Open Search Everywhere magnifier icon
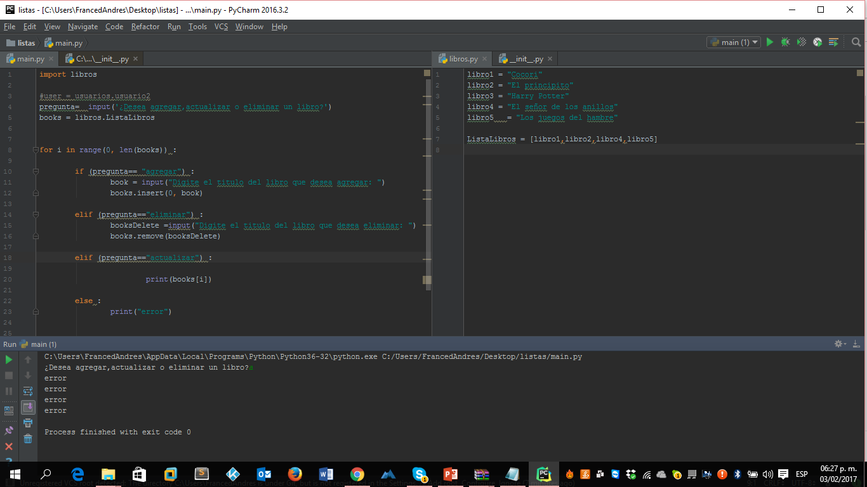Screen dimensions: 867x487 point(856,42)
